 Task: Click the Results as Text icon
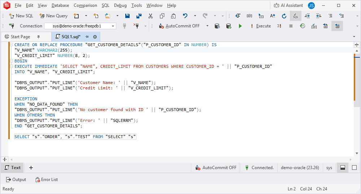326,26
